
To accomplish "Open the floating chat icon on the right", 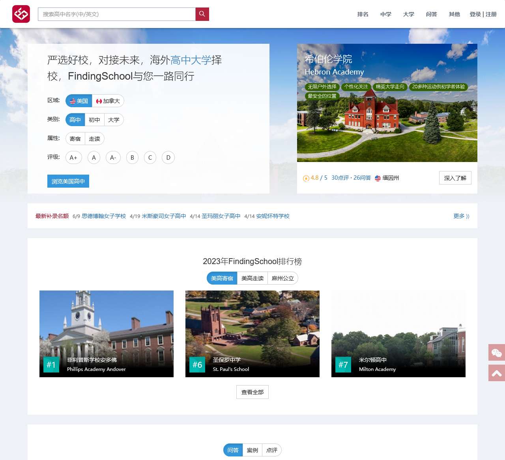I will pyautogui.click(x=497, y=353).
